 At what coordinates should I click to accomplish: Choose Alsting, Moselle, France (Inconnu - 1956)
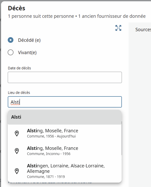tap(65, 151)
